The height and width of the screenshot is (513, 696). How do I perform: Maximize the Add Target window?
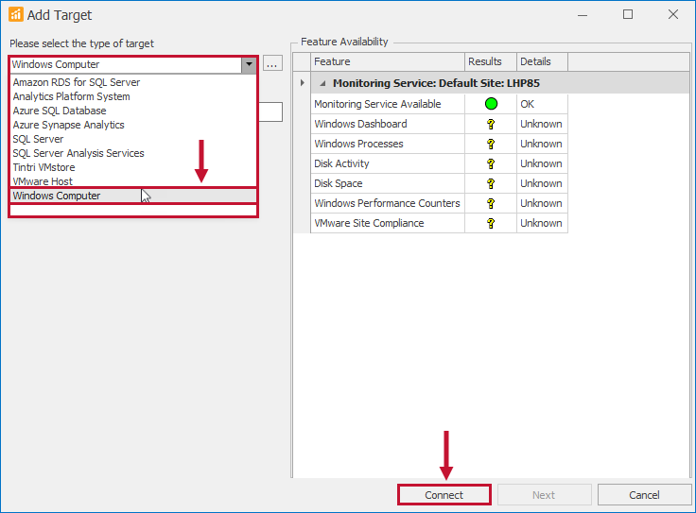tap(628, 14)
